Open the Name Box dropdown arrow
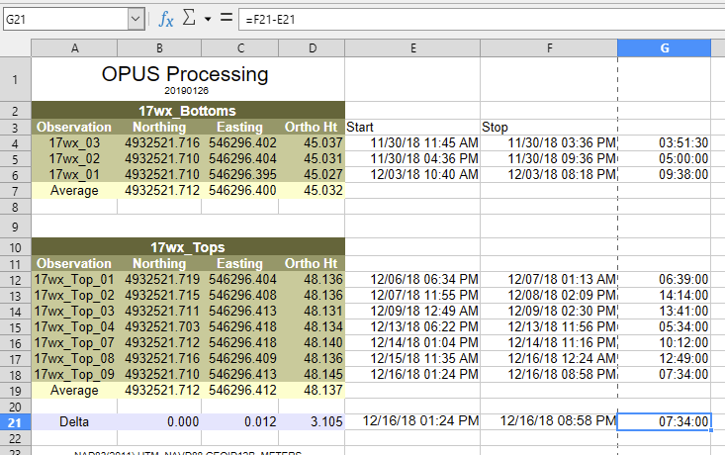The width and height of the screenshot is (725, 455). [x=136, y=19]
